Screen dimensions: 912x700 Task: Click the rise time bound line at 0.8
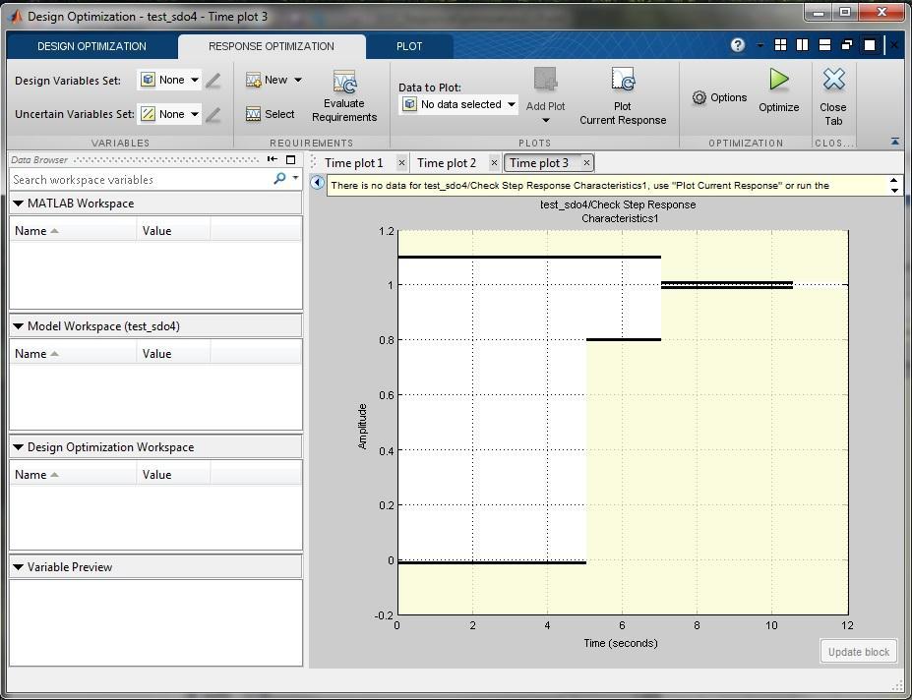(x=624, y=339)
